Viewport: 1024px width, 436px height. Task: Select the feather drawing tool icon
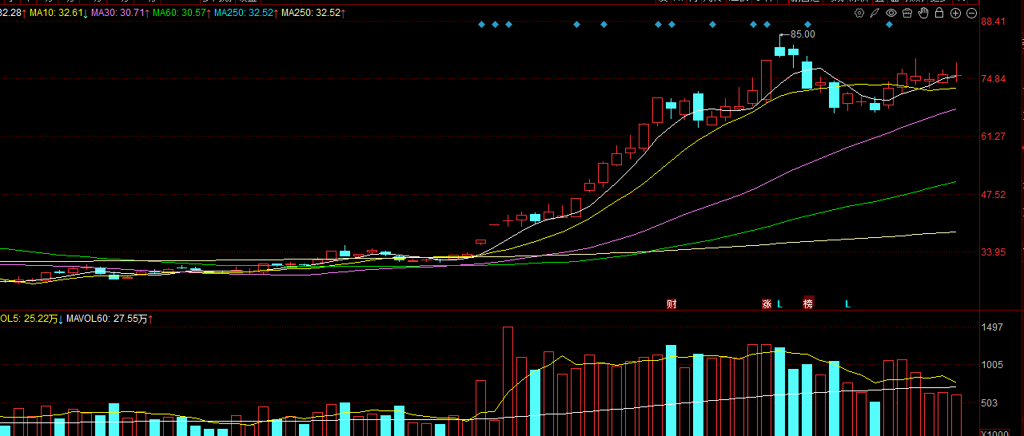pos(875,13)
